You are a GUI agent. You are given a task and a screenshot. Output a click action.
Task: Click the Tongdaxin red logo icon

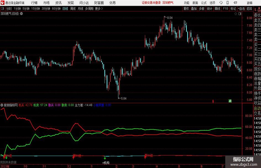point(2,3)
